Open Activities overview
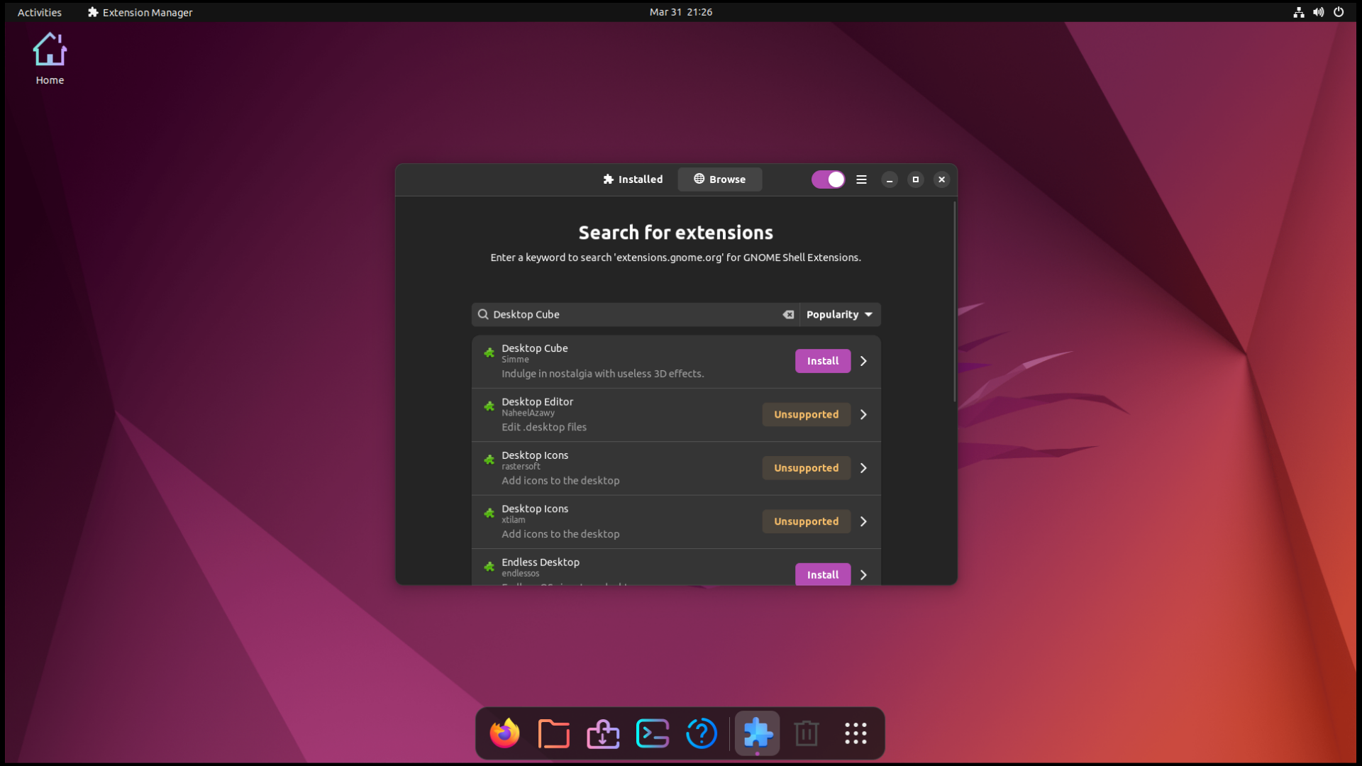This screenshot has width=1362, height=766. 40,12
